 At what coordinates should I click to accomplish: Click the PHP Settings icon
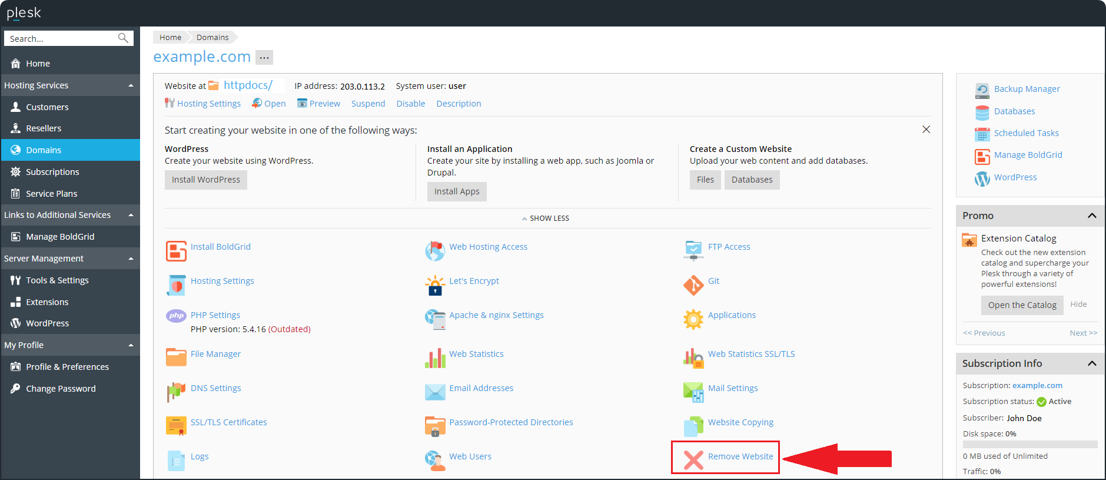(x=176, y=316)
